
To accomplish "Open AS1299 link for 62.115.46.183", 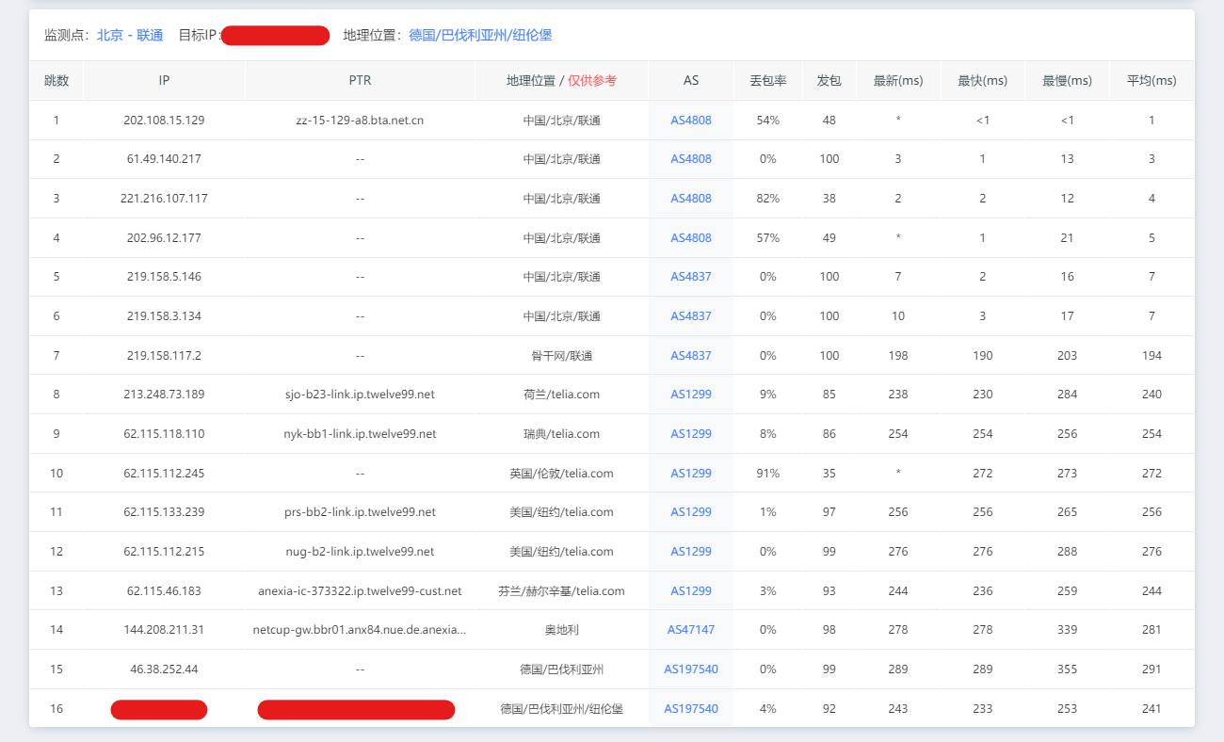I will [691, 591].
